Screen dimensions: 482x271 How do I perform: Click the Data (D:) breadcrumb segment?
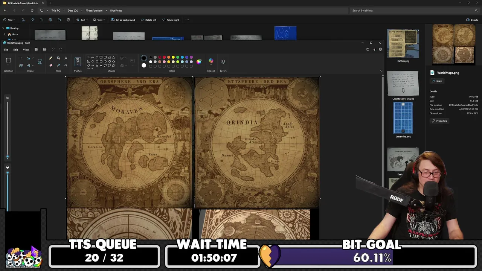(x=73, y=11)
